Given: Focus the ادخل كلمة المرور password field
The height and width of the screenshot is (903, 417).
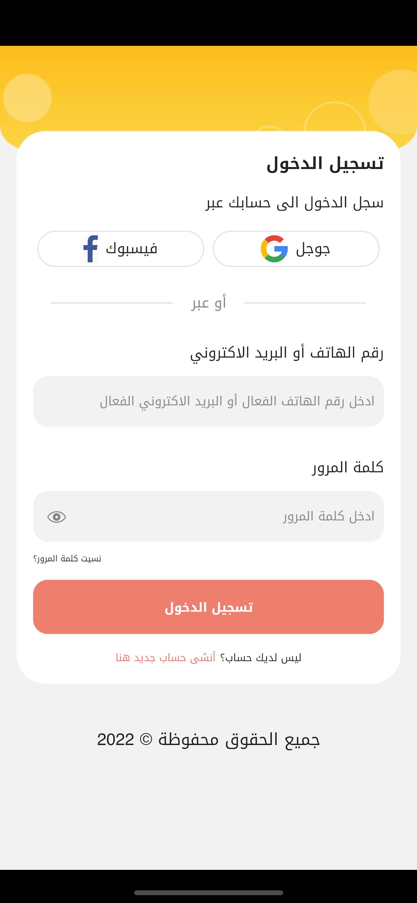Looking at the screenshot, I should 208,517.
